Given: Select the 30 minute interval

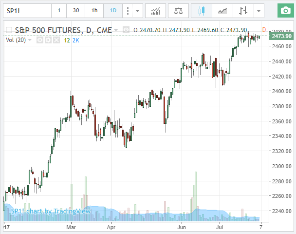Looking at the screenshot, I should [75, 11].
